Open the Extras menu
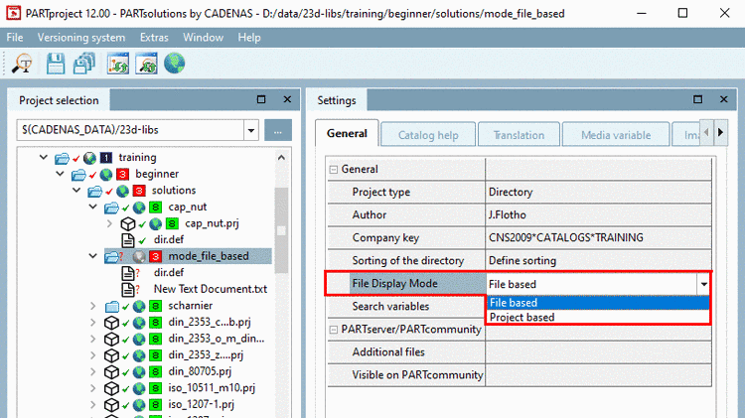745x418 pixels. [154, 38]
